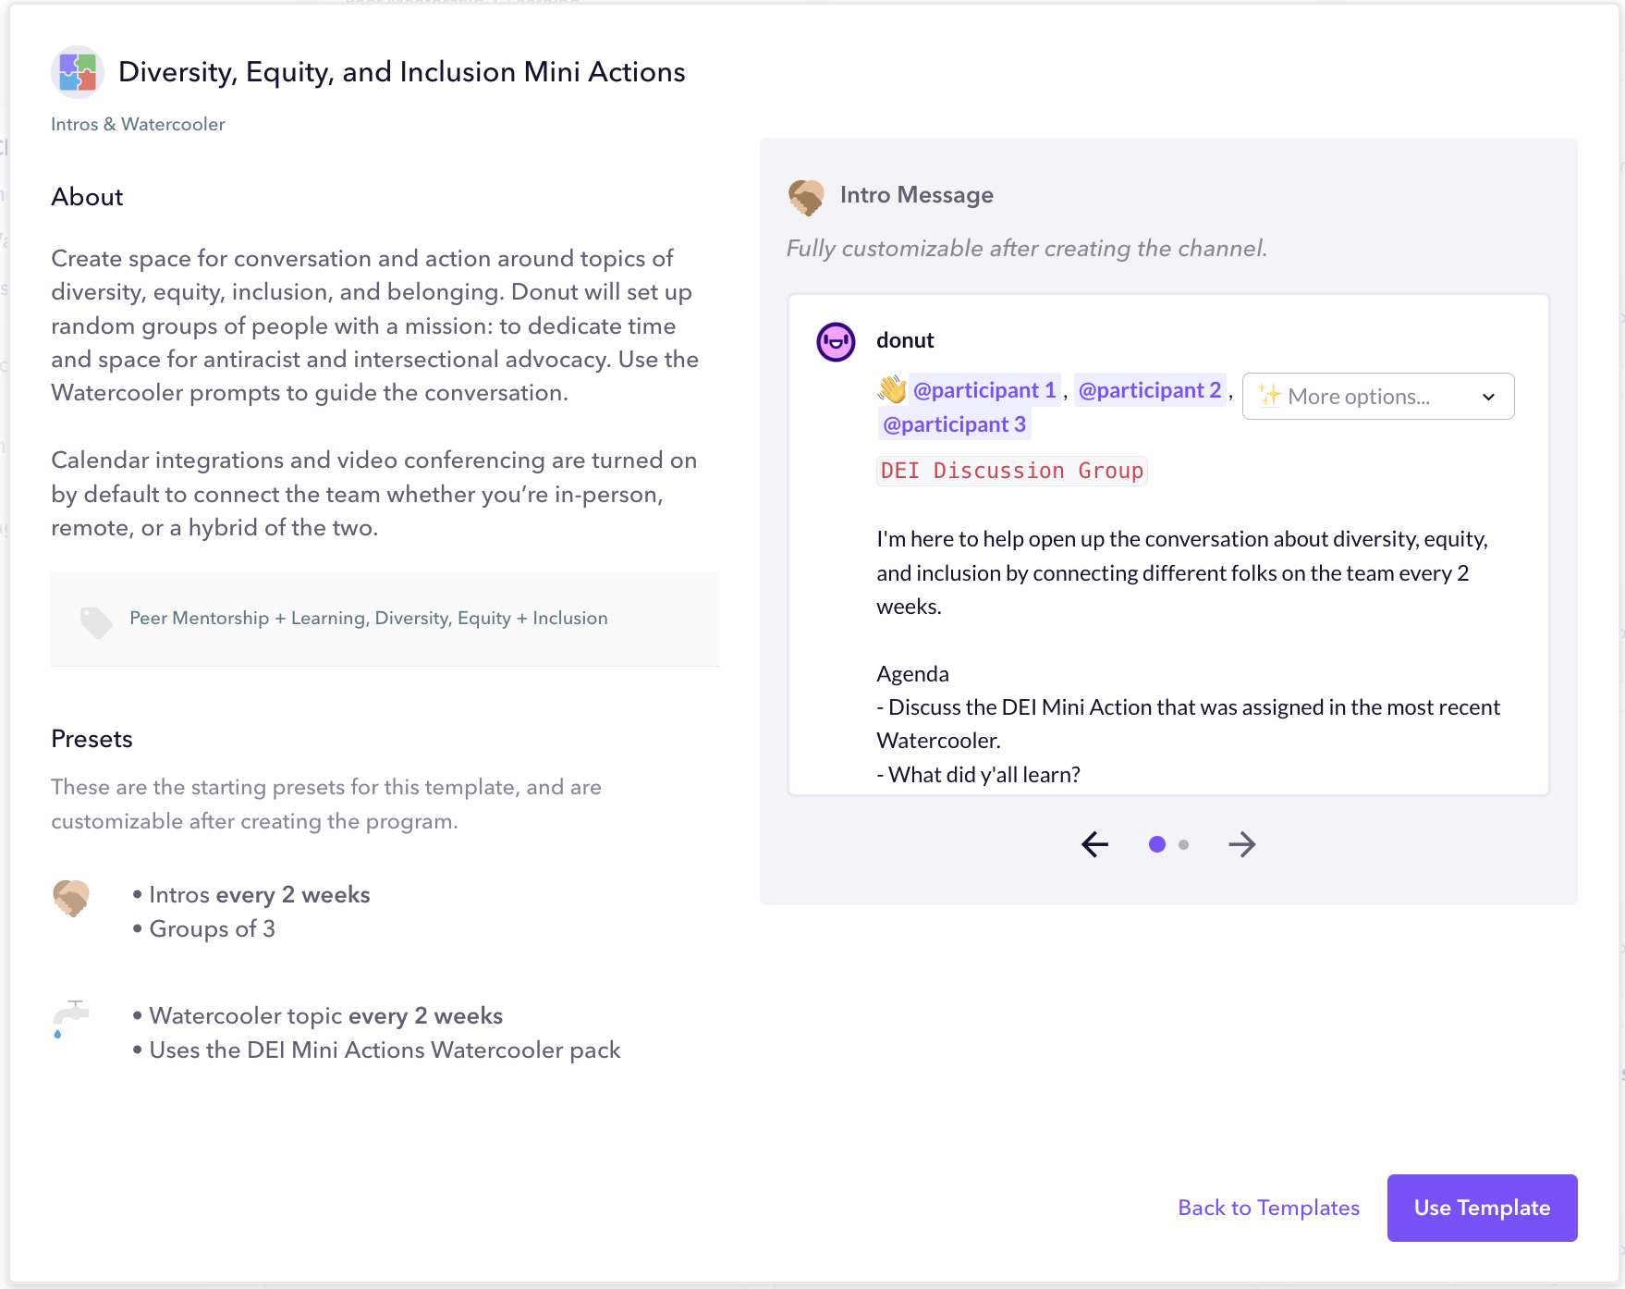Open the More options dropdown
The width and height of the screenshot is (1625, 1289).
(1377, 397)
